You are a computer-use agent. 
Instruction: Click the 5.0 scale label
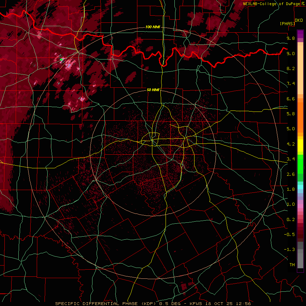[x=291, y=129]
